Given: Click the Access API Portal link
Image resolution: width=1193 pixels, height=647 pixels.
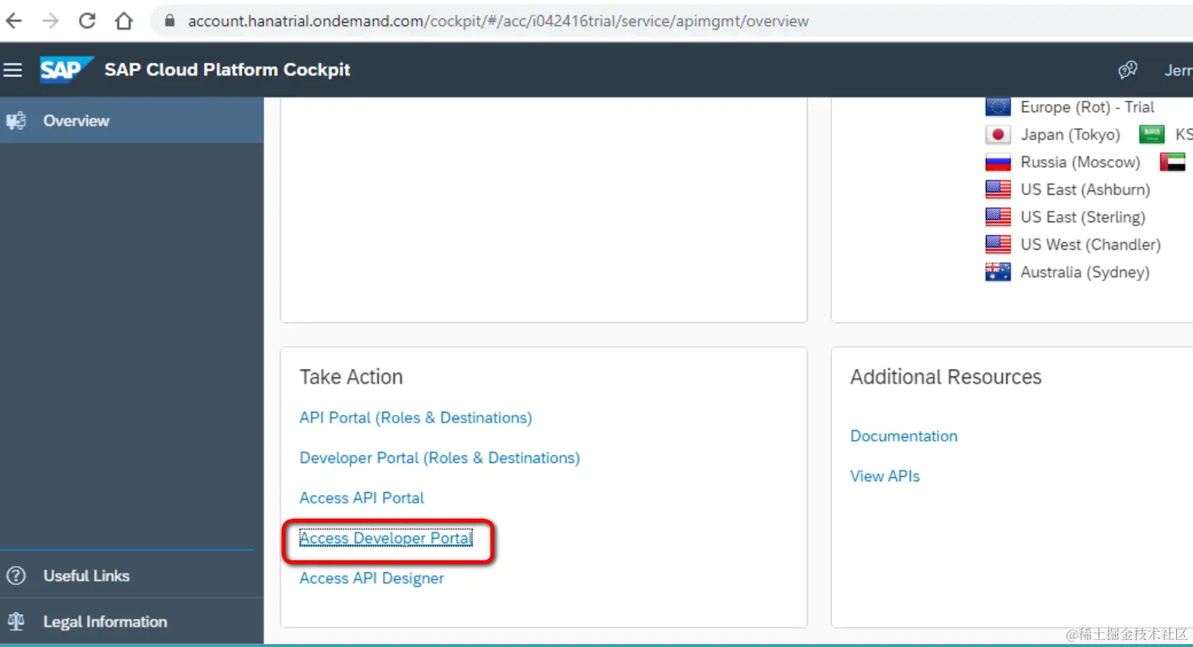Looking at the screenshot, I should point(362,498).
